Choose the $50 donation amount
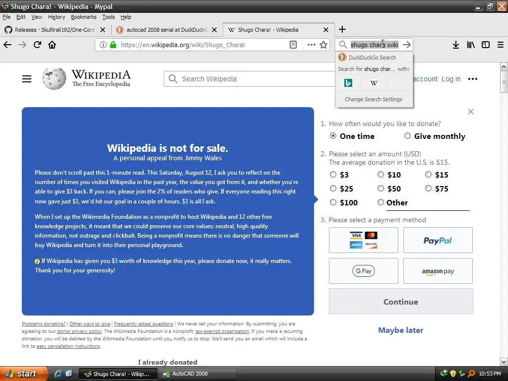Image resolution: width=508 pixels, height=381 pixels. (381, 189)
